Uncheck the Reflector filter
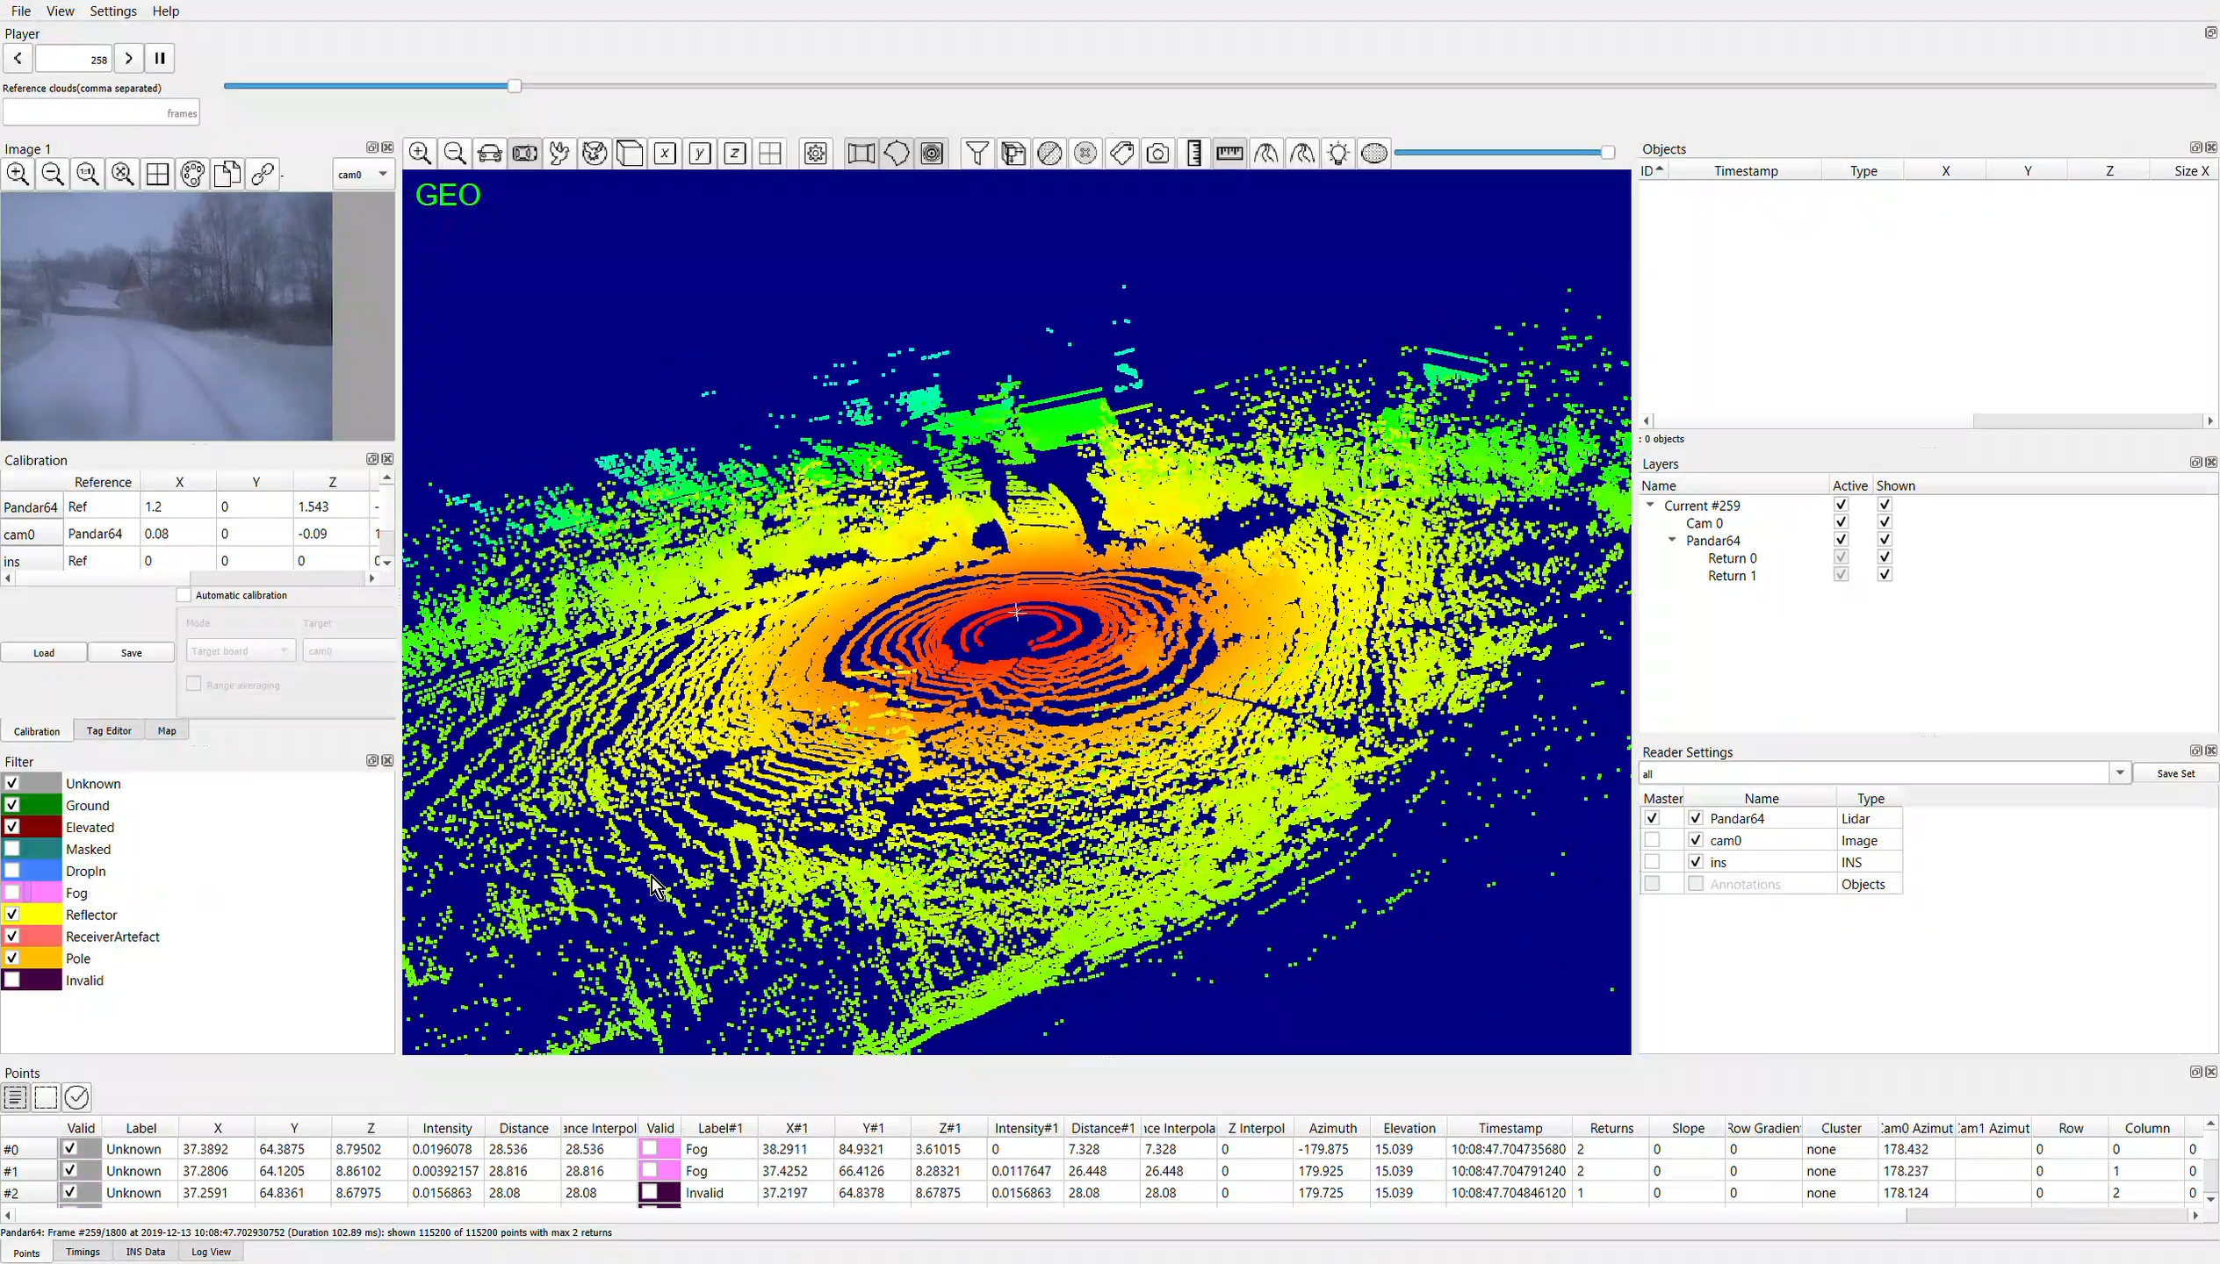Screen dimensions: 2220x1264 click(x=12, y=915)
